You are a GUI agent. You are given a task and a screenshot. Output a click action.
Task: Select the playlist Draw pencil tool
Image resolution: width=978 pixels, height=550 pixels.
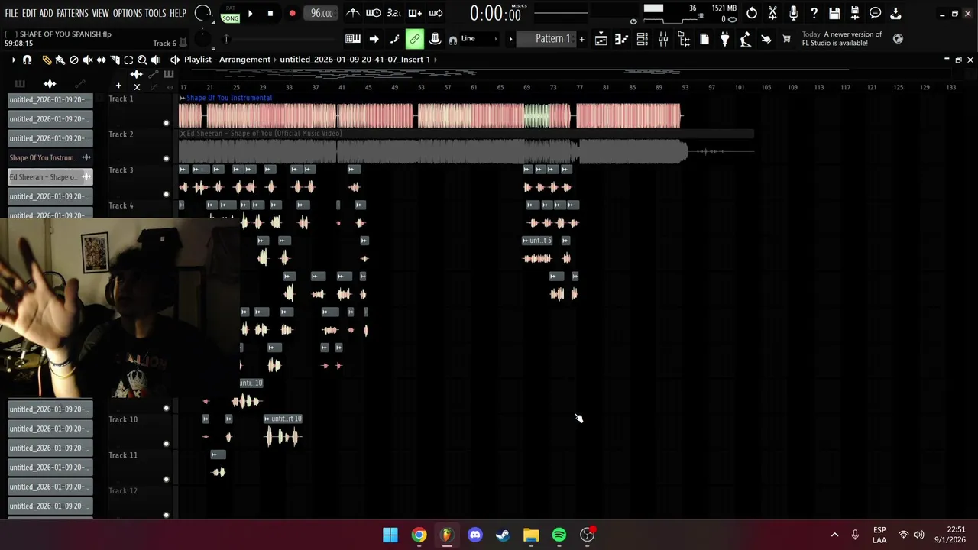[47, 60]
